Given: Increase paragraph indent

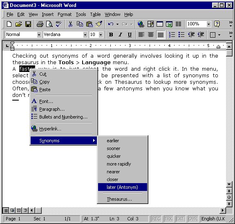Looking at the screenshot, I should (201, 35).
